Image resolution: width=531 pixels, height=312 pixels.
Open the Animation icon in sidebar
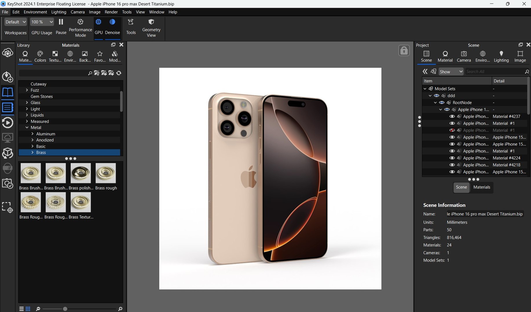tap(8, 123)
